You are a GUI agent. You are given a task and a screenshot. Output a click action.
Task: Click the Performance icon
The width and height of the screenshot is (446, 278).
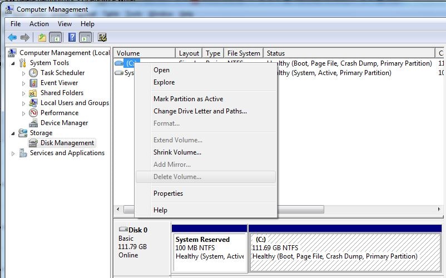tap(33, 113)
